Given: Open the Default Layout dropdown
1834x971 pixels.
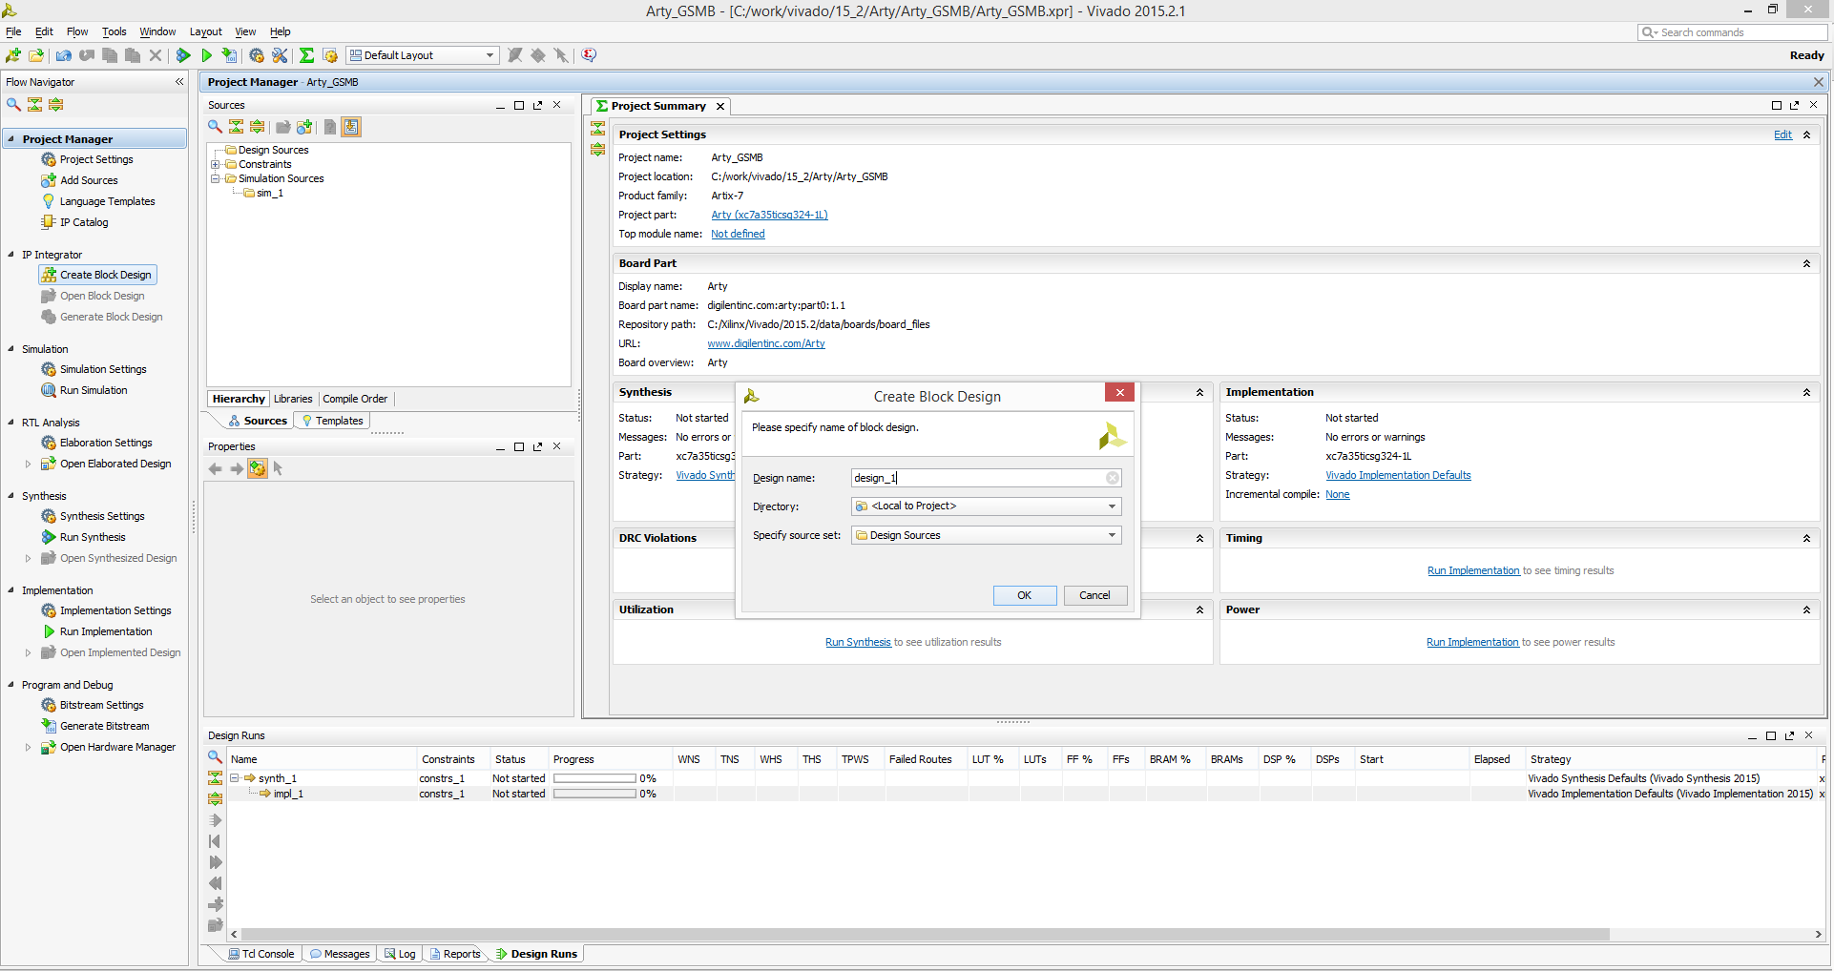Looking at the screenshot, I should pos(423,55).
